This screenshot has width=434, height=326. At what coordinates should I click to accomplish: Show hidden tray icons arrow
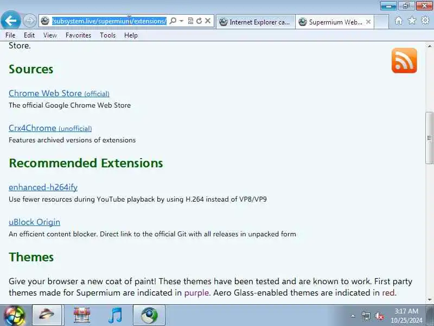(x=353, y=316)
